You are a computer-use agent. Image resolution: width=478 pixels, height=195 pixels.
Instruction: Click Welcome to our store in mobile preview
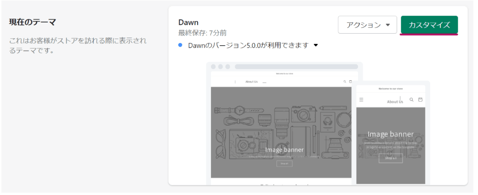pos(391,89)
